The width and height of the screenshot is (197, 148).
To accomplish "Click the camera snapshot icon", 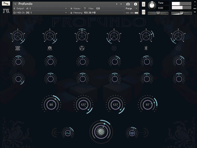I will click(x=128, y=4).
